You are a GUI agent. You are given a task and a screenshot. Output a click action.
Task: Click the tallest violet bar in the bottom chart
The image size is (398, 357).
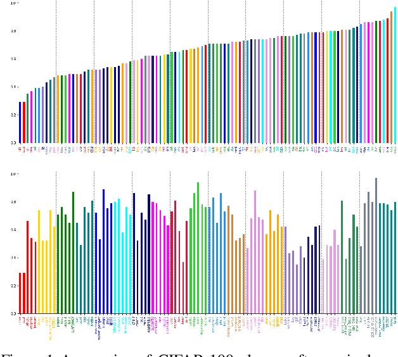(255, 252)
